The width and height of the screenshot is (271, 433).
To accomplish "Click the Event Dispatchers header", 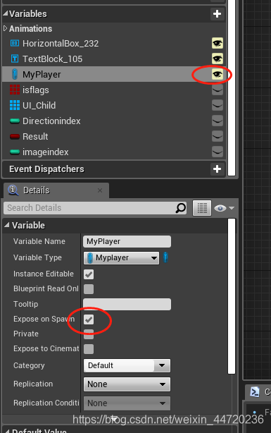I will click(46, 169).
